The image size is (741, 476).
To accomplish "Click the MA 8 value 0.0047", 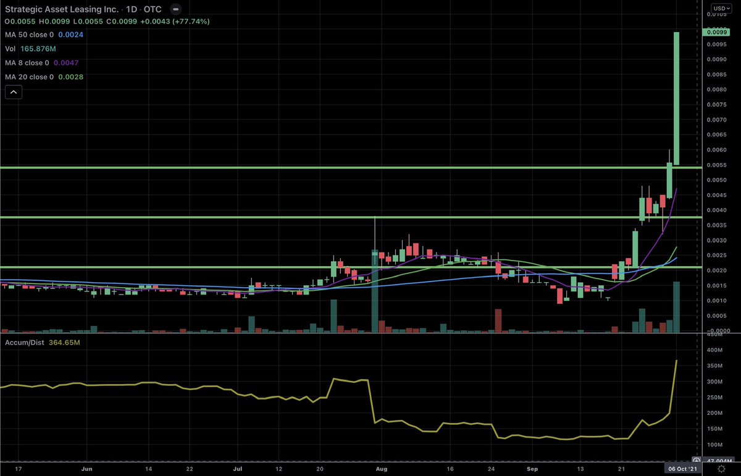I will point(66,63).
